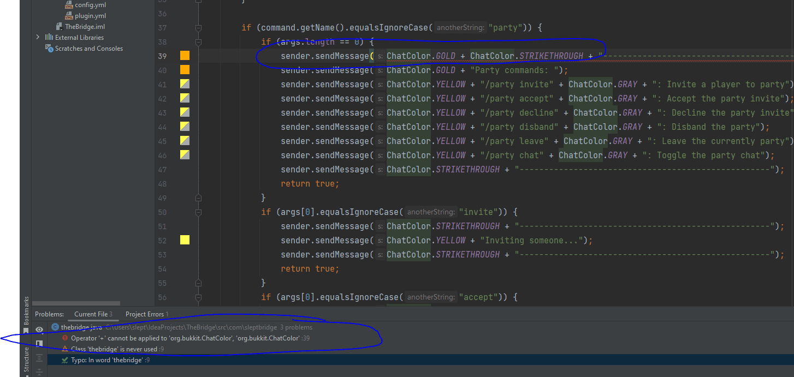794x377 pixels.
Task: Click the gold color swatch on line 39
Action: tap(185, 56)
